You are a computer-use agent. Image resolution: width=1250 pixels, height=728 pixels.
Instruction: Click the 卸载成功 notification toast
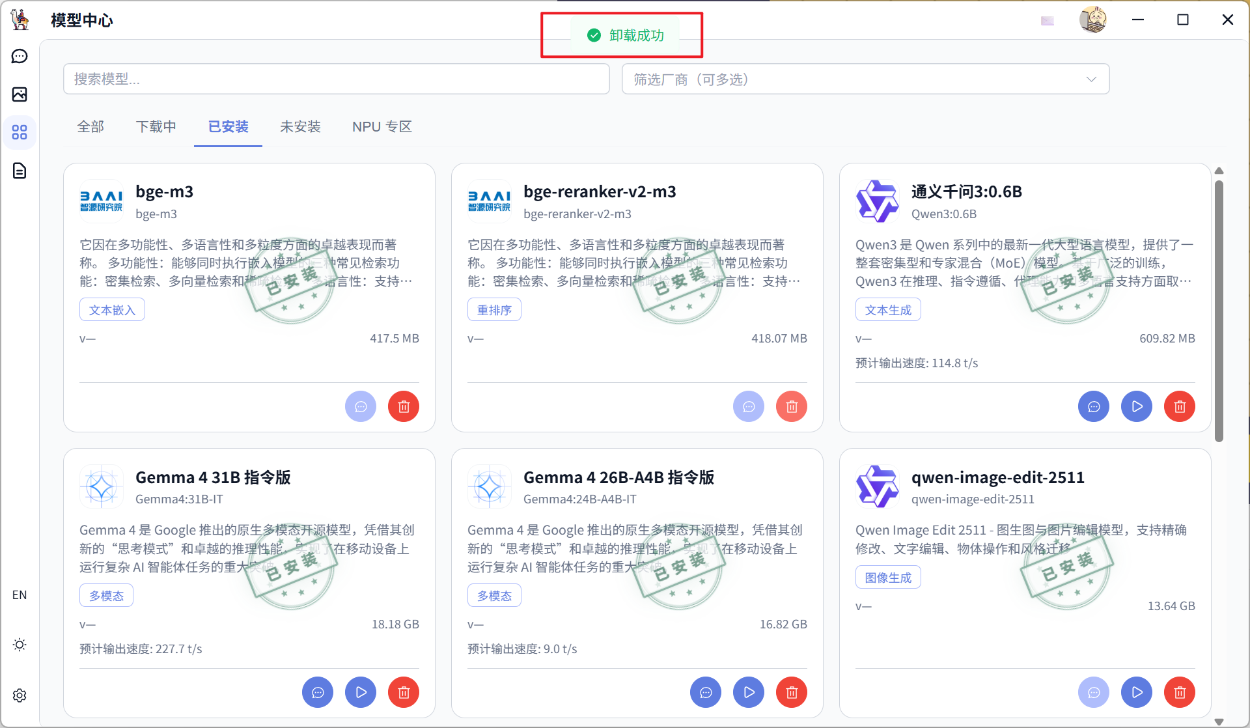(x=625, y=35)
